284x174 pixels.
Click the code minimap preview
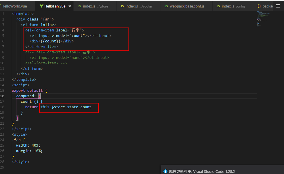[263, 19]
